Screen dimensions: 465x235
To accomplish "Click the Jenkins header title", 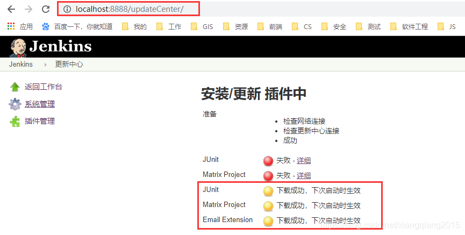I will [61, 47].
